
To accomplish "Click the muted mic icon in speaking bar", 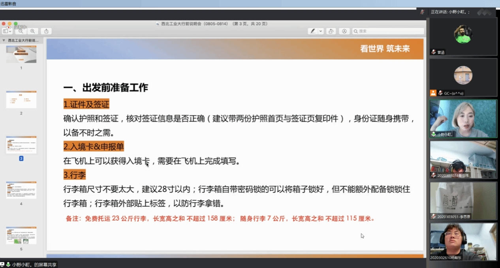I will (x=423, y=12).
